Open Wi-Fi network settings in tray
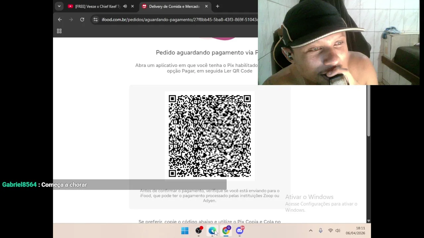This screenshot has height=238, width=424. [330, 231]
